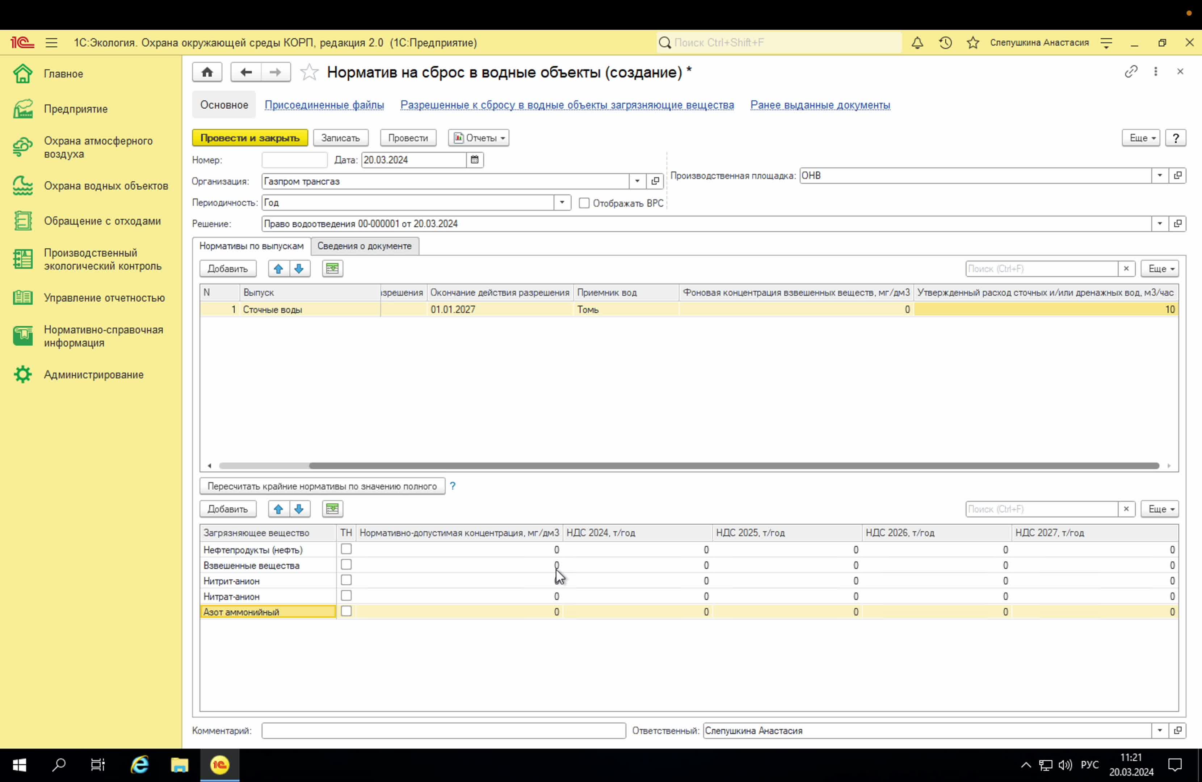Screen dimensions: 1202x782
Task: Add a new pollutant row
Action: (228, 509)
